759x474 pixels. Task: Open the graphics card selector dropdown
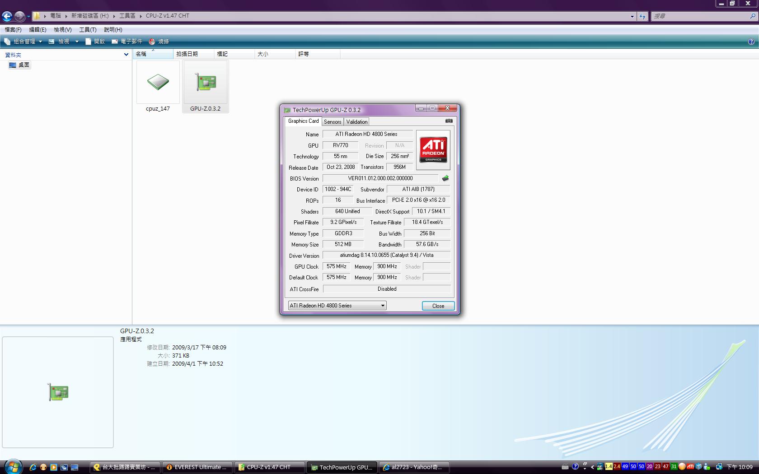[x=337, y=306]
